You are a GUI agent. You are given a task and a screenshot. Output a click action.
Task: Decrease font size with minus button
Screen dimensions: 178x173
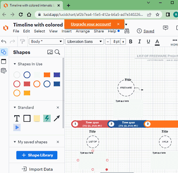click(x=108, y=41)
